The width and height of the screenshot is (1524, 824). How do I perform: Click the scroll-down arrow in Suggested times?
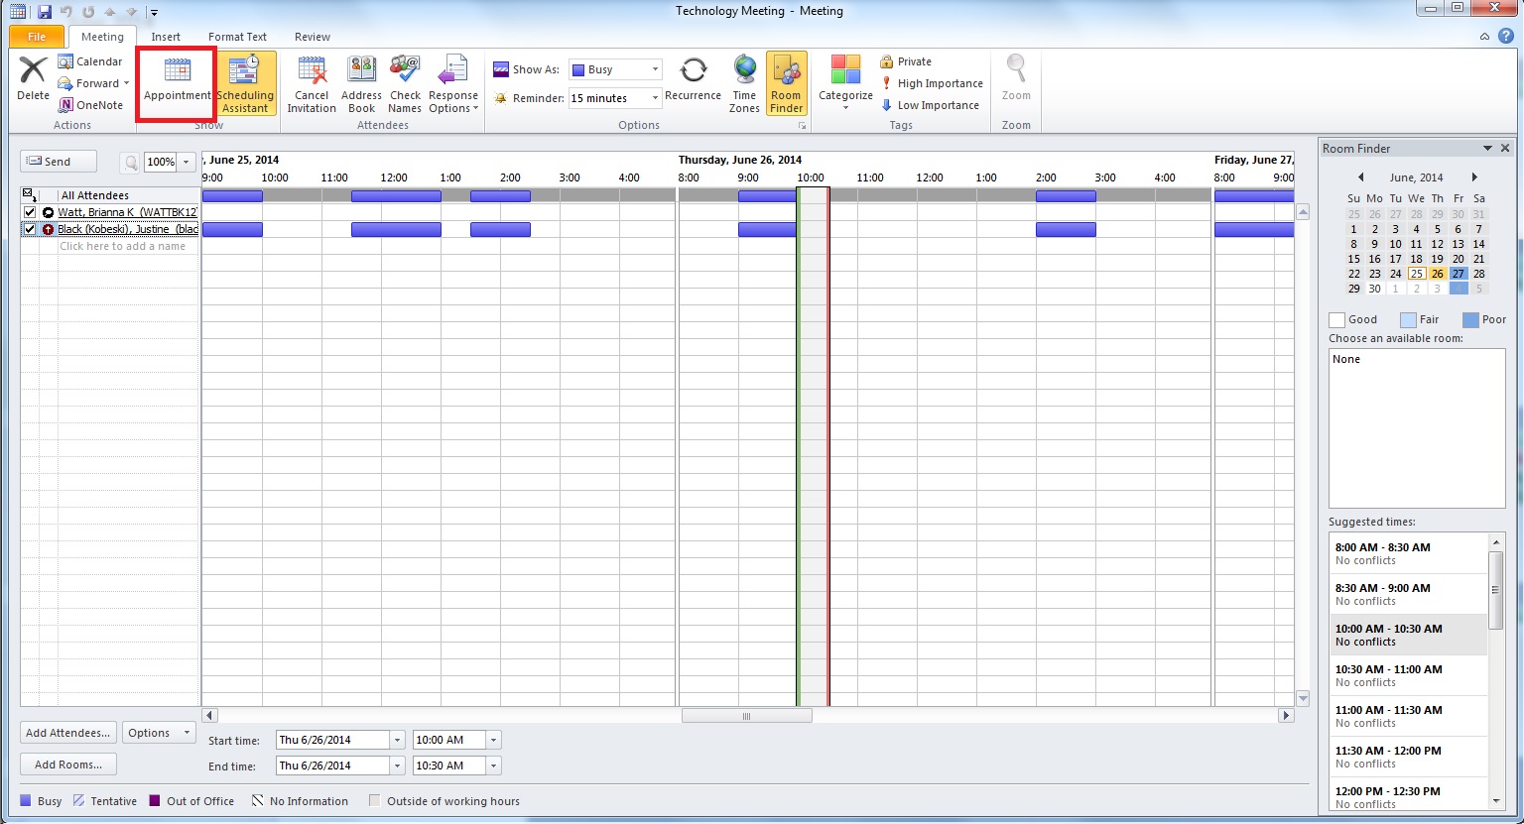point(1497,799)
